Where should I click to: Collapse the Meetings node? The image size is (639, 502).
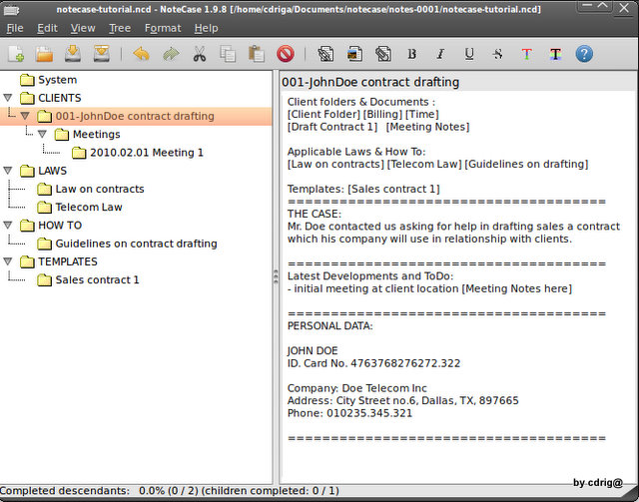pyautogui.click(x=42, y=134)
